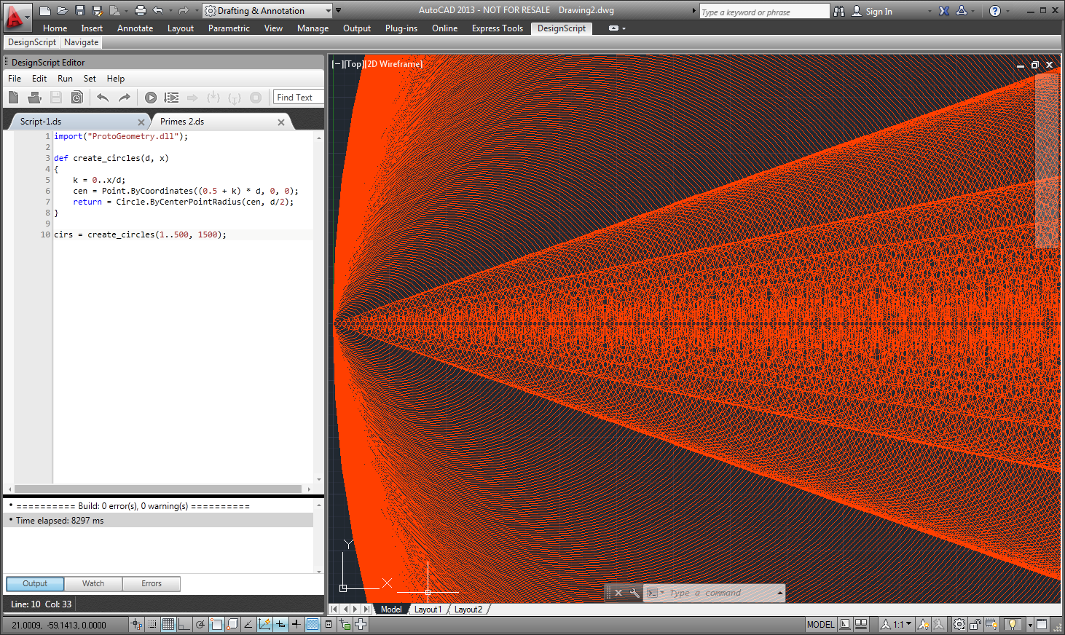Click the editor horizontal scrollbar
This screenshot has height=635, width=1065.
click(158, 489)
